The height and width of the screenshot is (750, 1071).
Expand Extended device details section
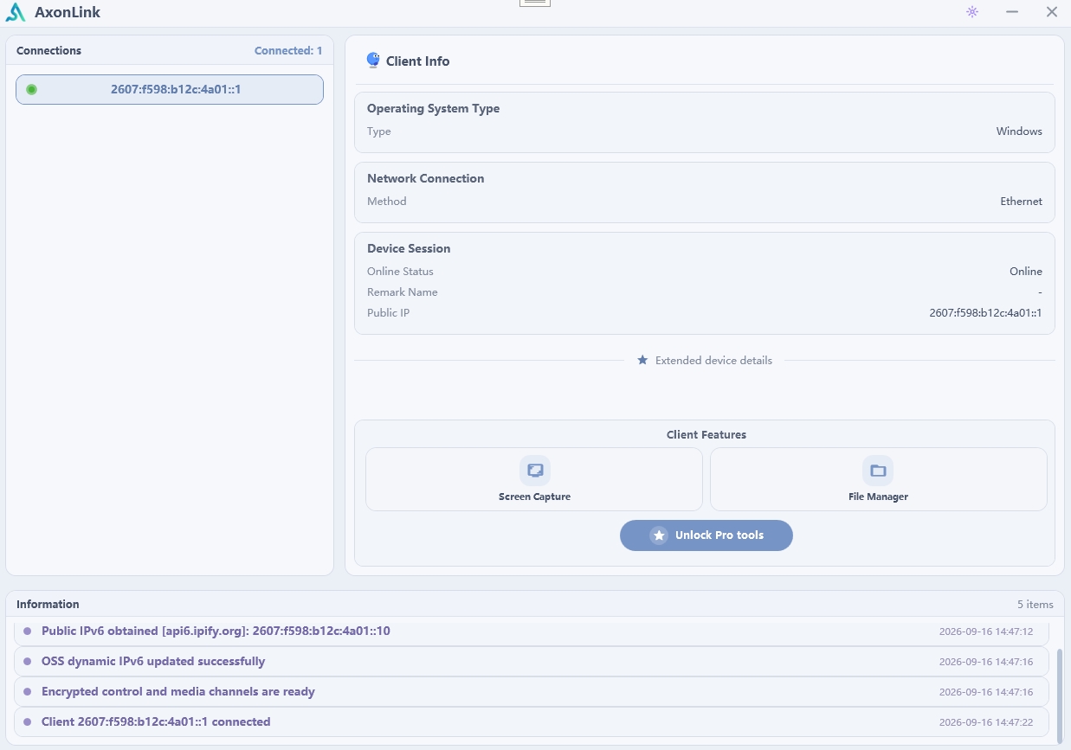[x=705, y=360]
